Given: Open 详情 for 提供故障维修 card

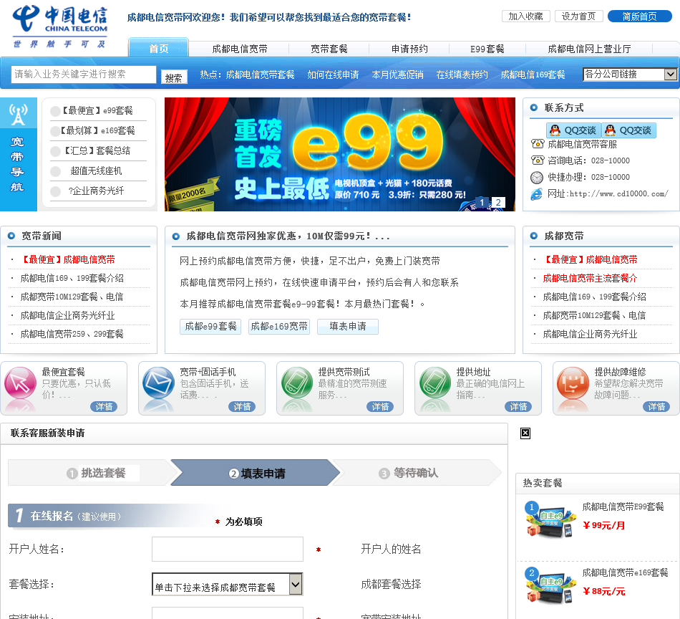Looking at the screenshot, I should tap(656, 407).
